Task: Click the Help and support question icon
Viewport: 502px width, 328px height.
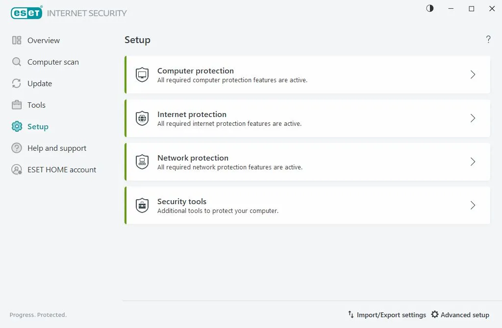Action: (17, 148)
